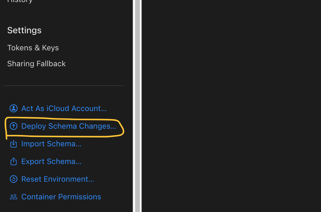The height and width of the screenshot is (212, 321).
Task: Click the person icon beside Act As iCloud Account
Action: pos(14,108)
